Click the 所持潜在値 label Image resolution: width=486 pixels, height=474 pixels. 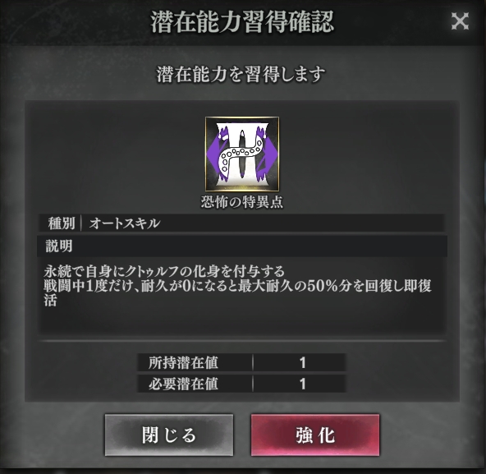click(x=183, y=362)
